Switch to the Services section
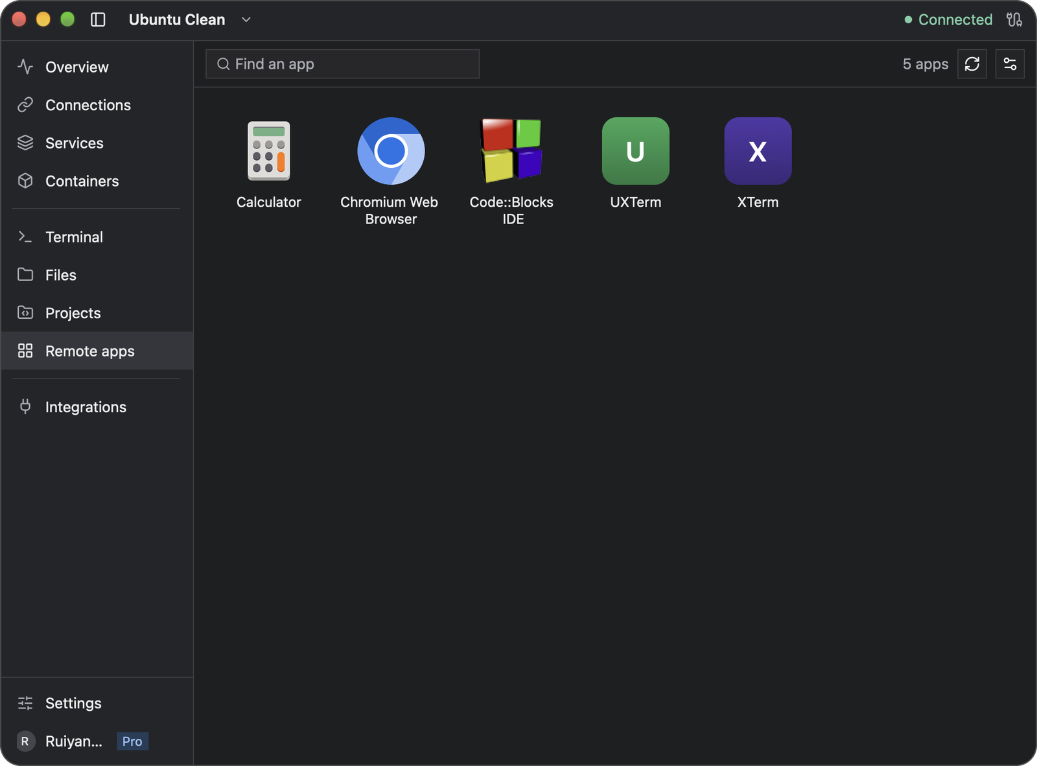 (x=97, y=143)
